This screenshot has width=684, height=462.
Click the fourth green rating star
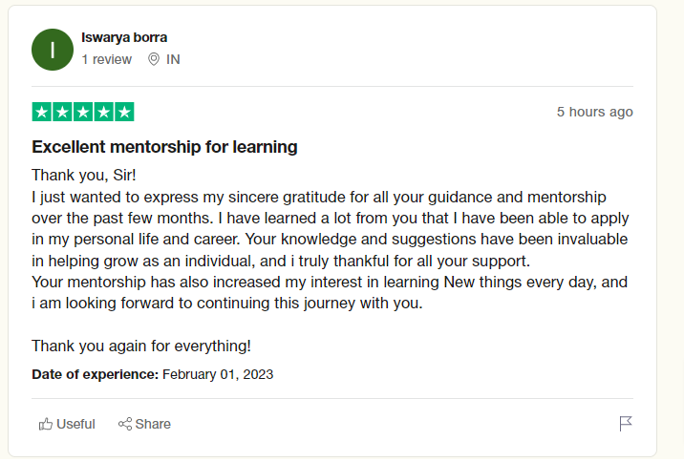[x=103, y=112]
